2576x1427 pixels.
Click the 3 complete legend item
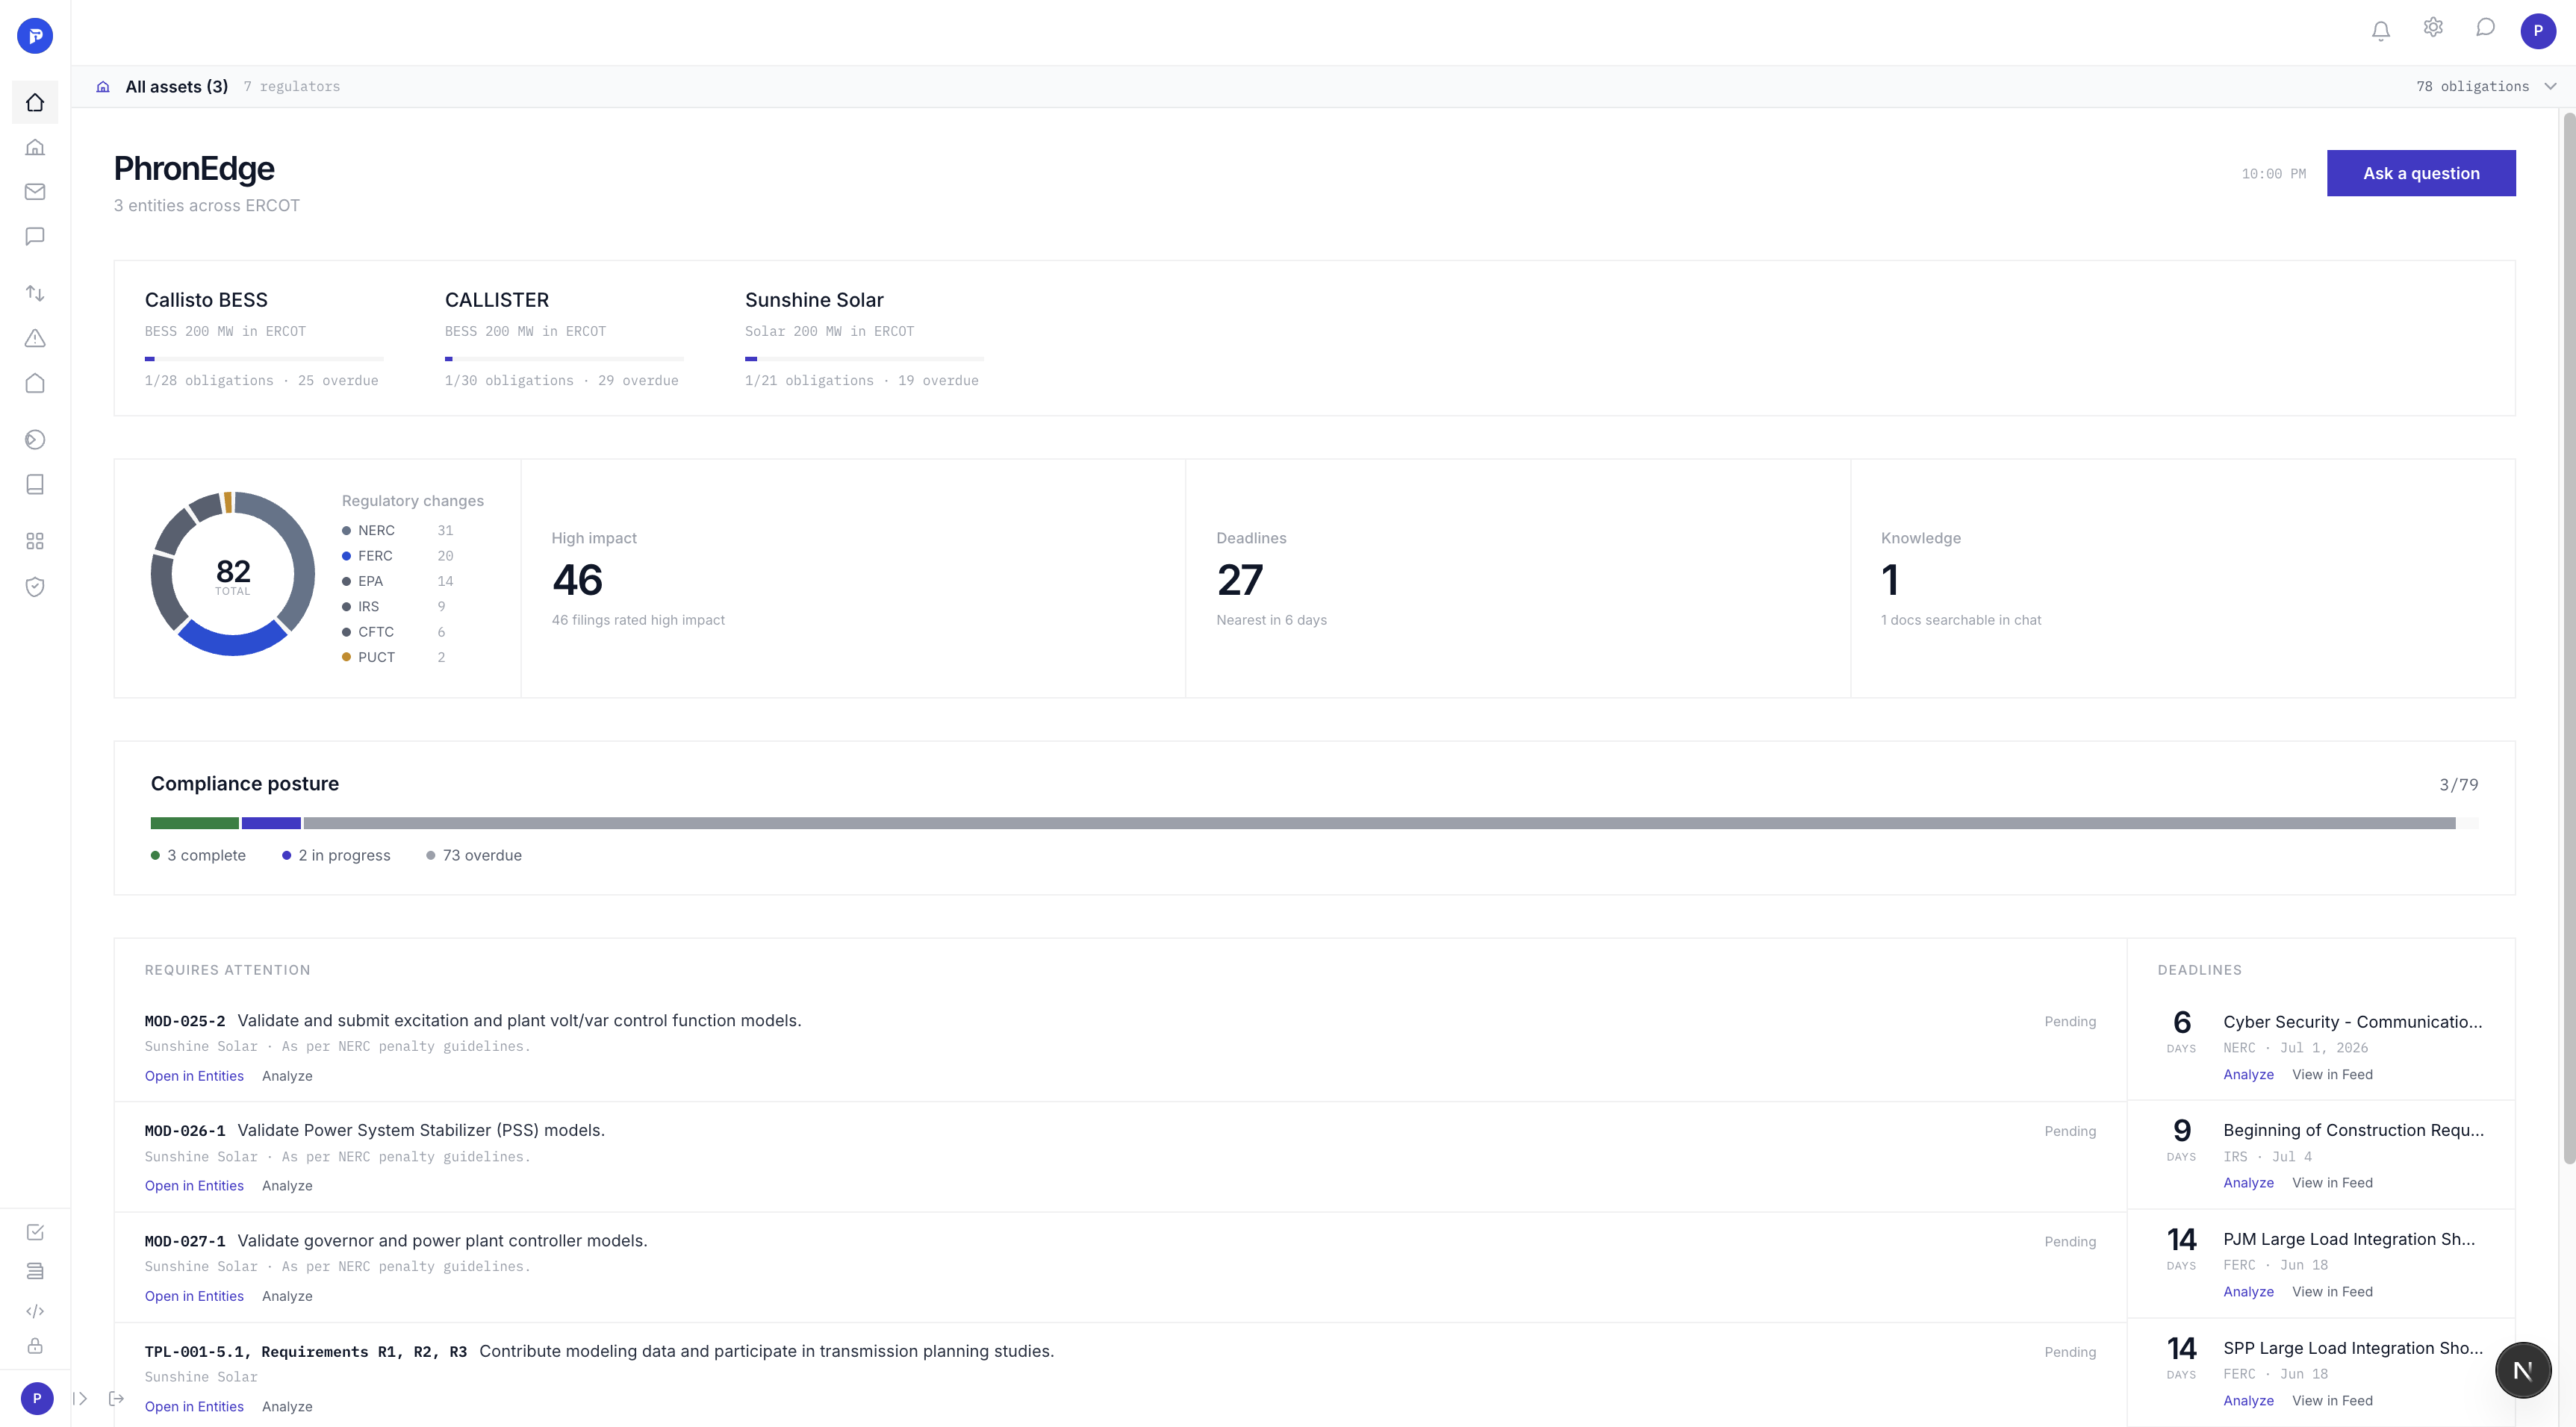tap(198, 855)
